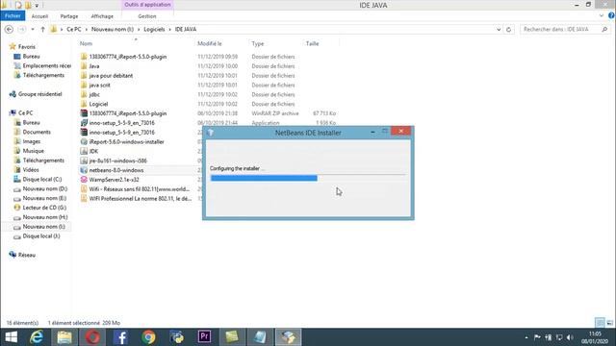
Task: Switch to large icons view in status bar
Action: [609, 323]
